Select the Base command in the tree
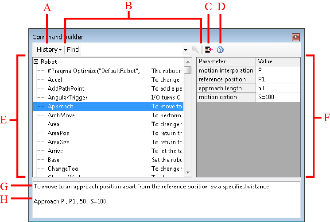 tap(54, 160)
